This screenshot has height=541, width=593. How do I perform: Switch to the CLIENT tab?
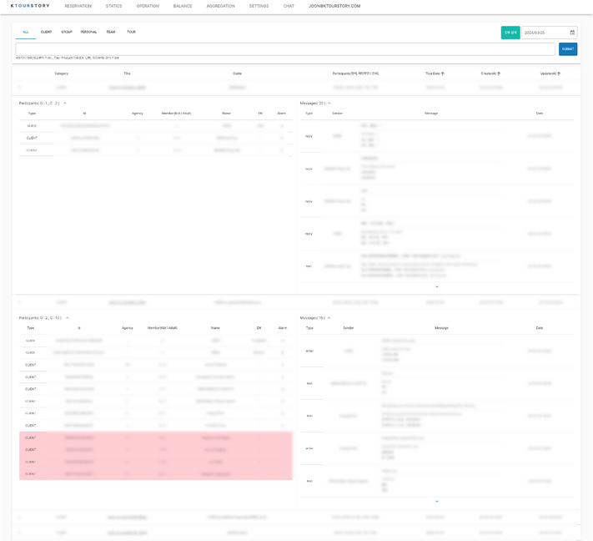coord(46,32)
